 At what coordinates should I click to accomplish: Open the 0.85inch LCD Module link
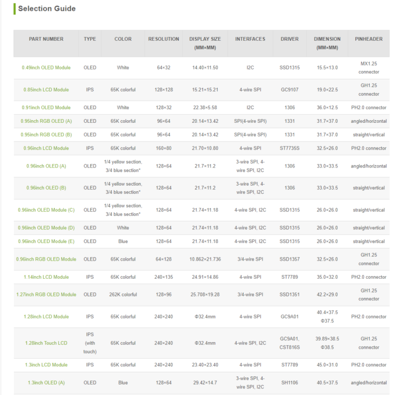tap(46, 90)
